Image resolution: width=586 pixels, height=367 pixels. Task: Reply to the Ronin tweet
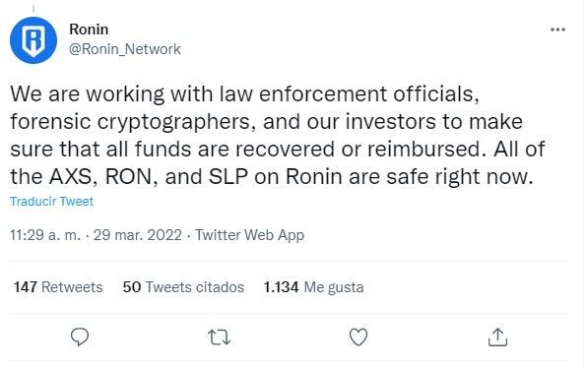[80, 336]
